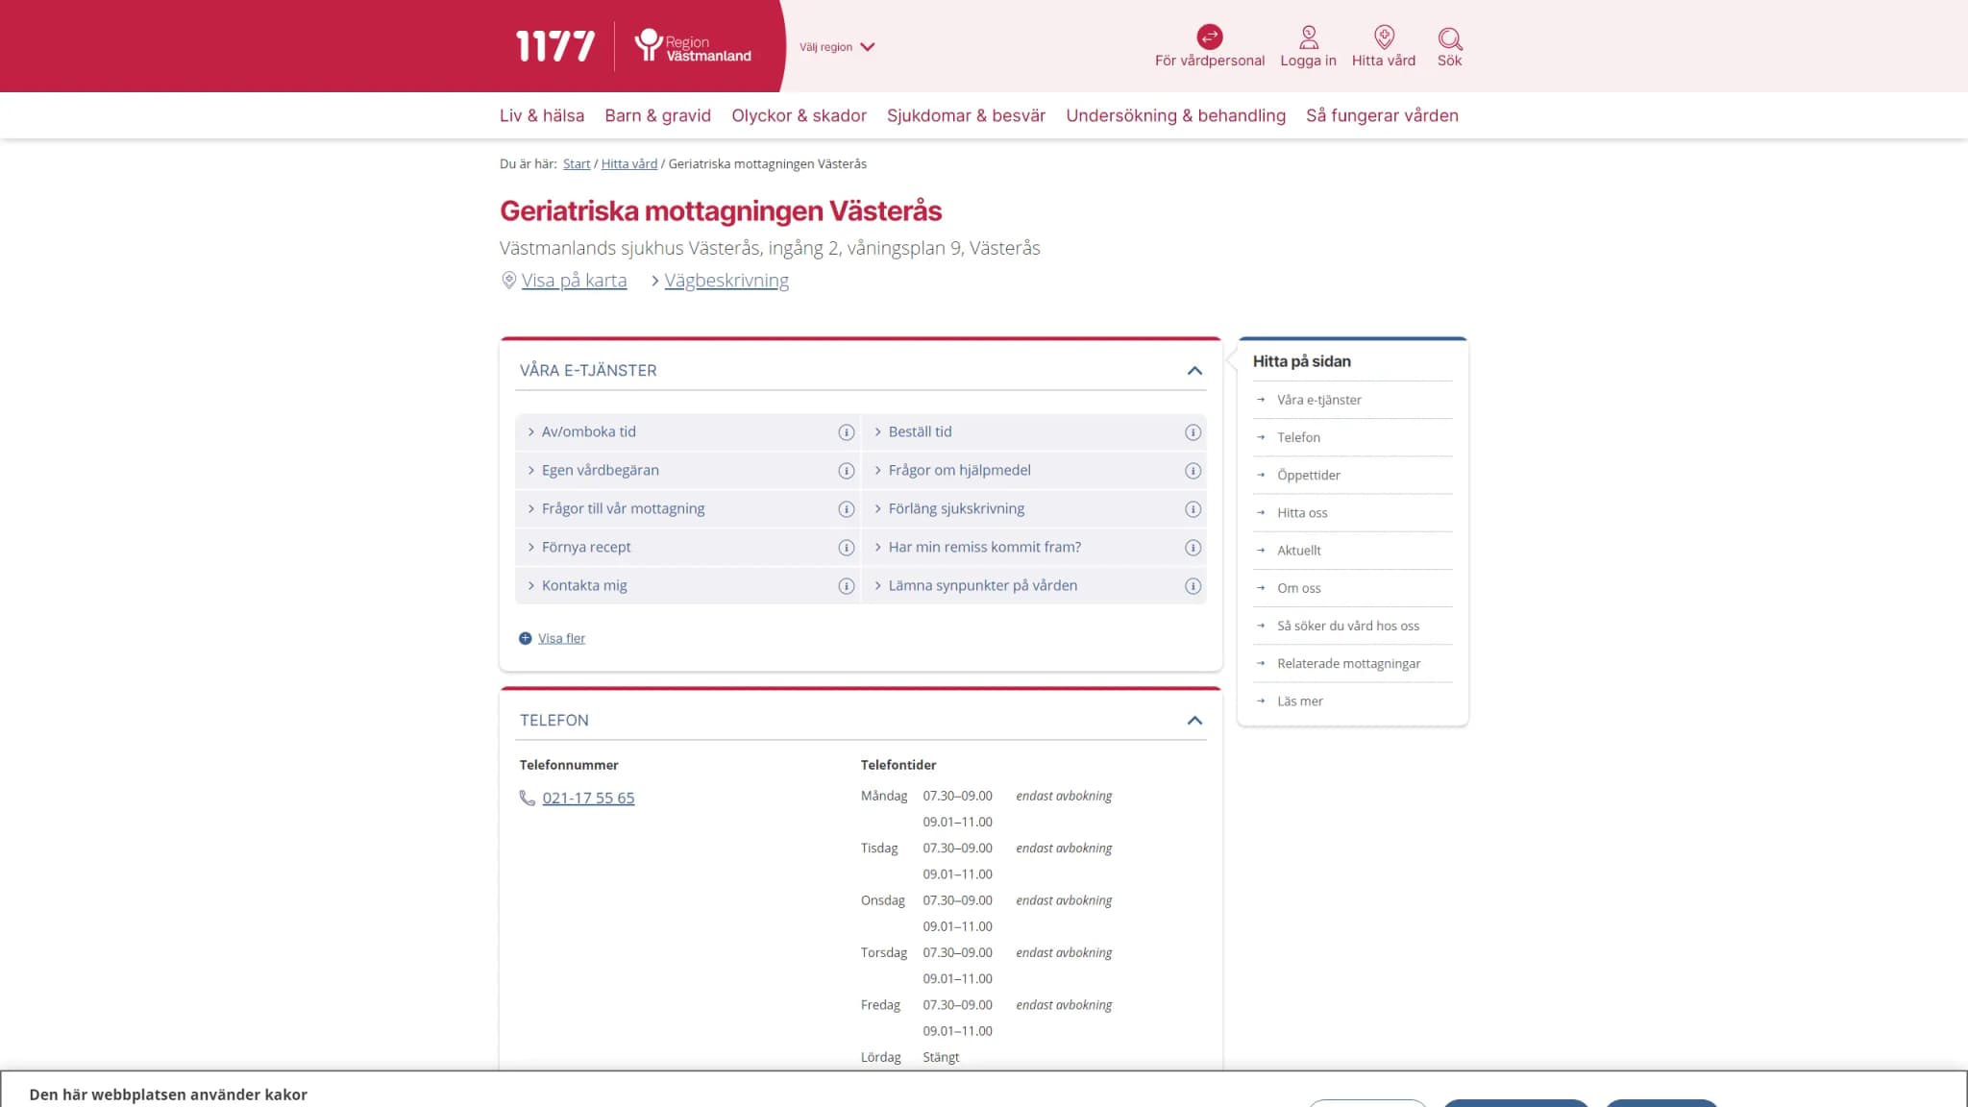This screenshot has height=1107, width=1968.
Task: Open the Av/omboka tid e-service
Action: (588, 432)
